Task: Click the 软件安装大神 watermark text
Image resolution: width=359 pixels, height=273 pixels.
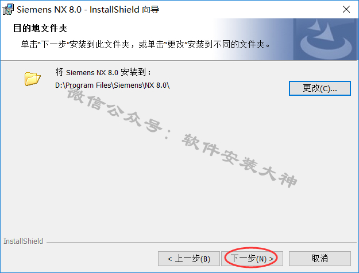Action: click(x=240, y=161)
